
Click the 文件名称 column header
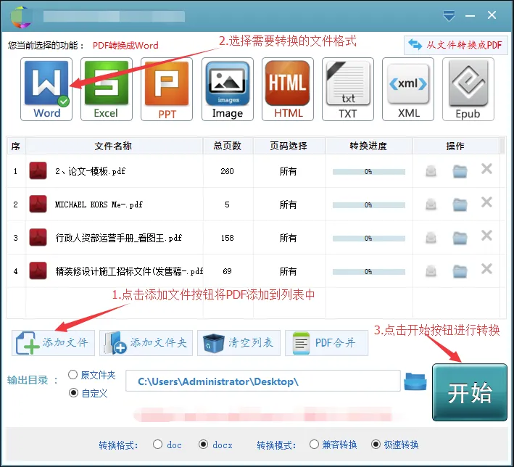click(x=114, y=146)
